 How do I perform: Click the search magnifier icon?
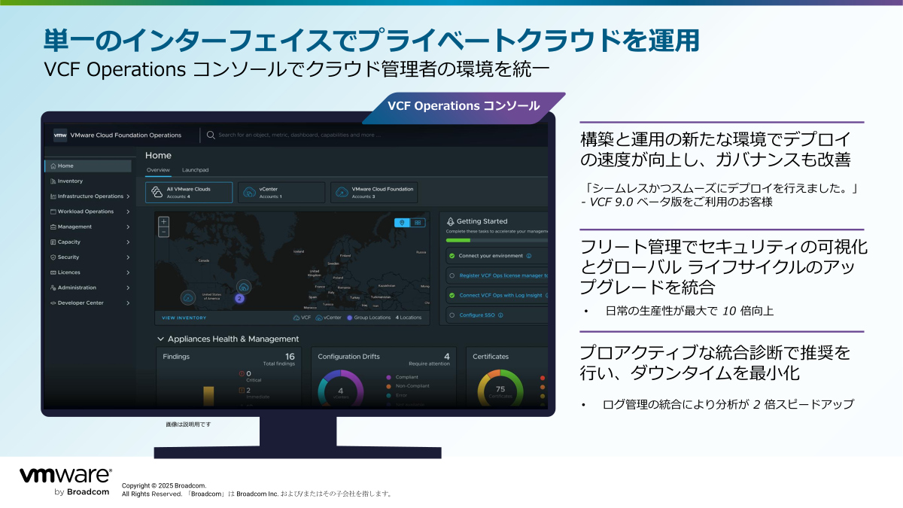pyautogui.click(x=211, y=135)
